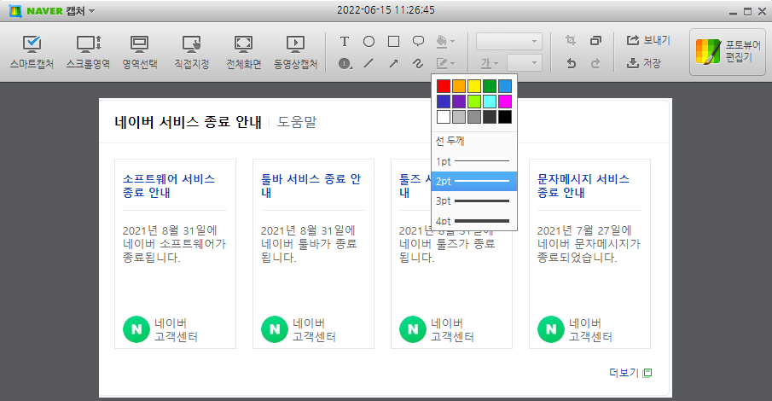The height and width of the screenshot is (401, 772).
Task: Pick the medium gray color swatch
Action: (x=473, y=117)
